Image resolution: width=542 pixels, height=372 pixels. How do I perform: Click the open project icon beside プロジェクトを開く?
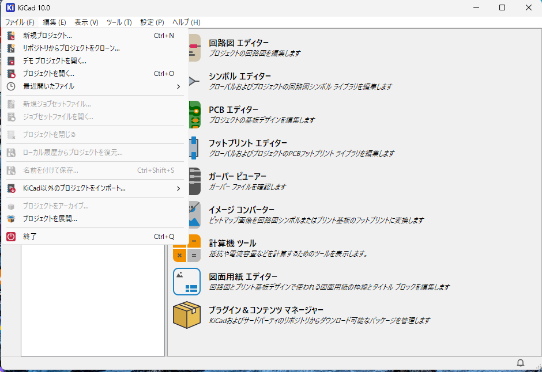[x=11, y=74]
